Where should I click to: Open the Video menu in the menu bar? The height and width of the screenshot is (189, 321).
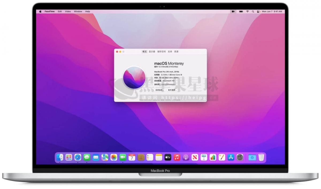point(68,11)
